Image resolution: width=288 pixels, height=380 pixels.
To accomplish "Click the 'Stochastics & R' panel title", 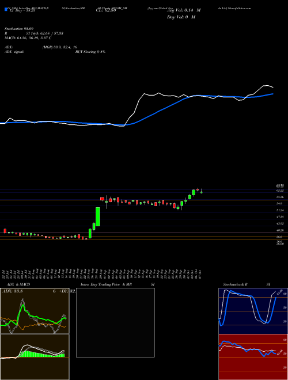I will pos(236,284).
